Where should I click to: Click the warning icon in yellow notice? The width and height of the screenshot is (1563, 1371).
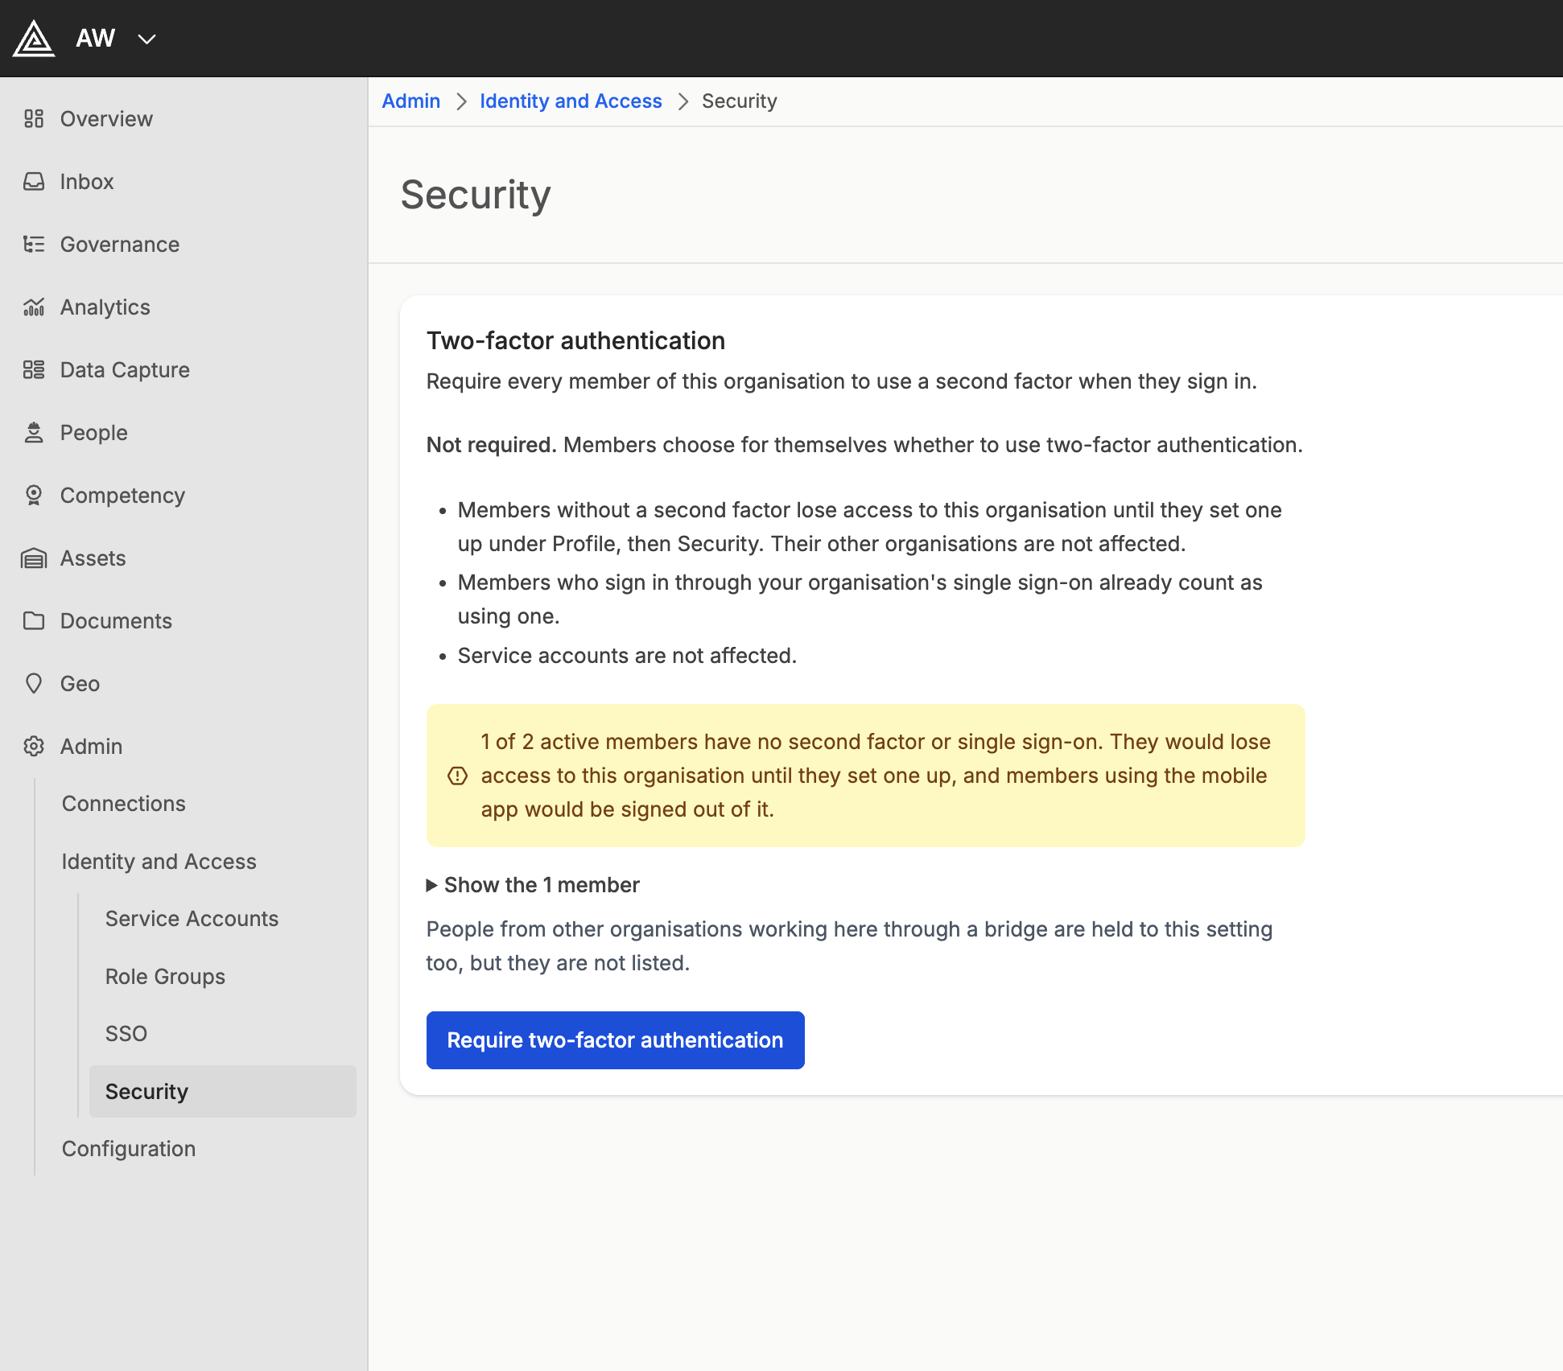[x=457, y=776]
